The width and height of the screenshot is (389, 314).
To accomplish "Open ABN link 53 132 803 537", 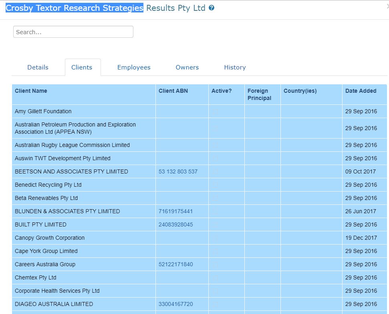I will tap(178, 171).
